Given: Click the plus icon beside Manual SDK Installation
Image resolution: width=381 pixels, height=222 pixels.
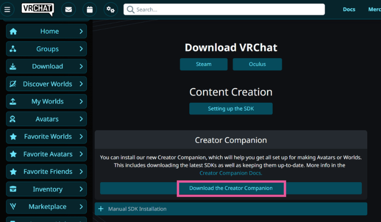Looking at the screenshot, I should tap(101, 209).
